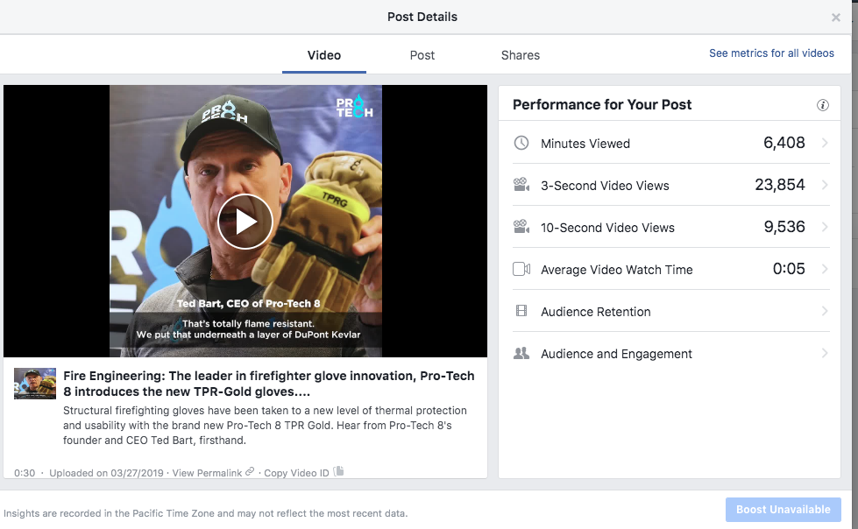Play the Pro-Tech 8 video

245,222
